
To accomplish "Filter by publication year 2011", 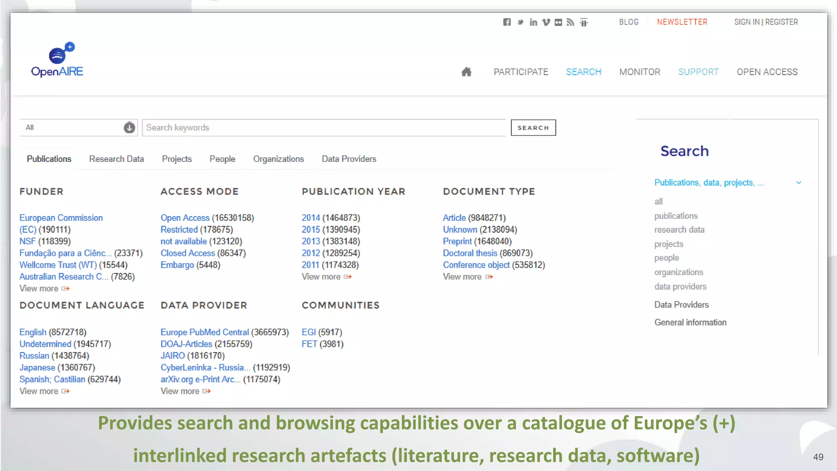I will pyautogui.click(x=310, y=265).
